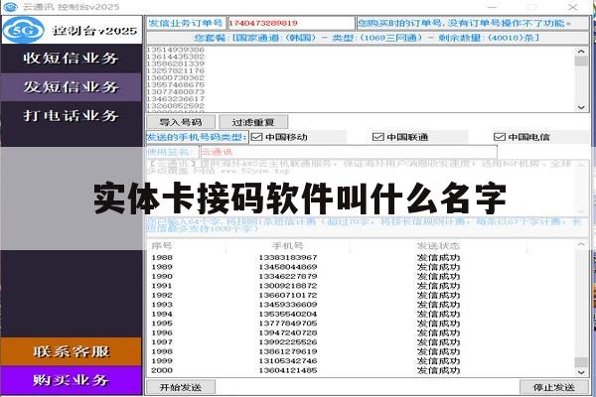Image resolution: width=596 pixels, height=397 pixels.
Task: Click 发信业务订单号 label
Action: point(186,23)
